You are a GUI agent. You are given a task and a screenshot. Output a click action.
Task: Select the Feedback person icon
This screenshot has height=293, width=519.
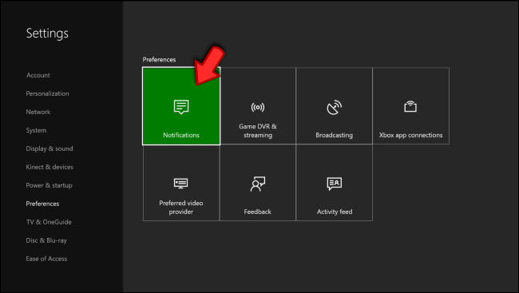(258, 184)
